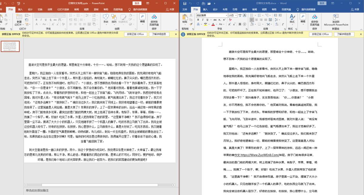The height and width of the screenshot is (195, 364).
Task: Select the slide thumbnail in PowerPoint sidebar
Action: click(11, 46)
